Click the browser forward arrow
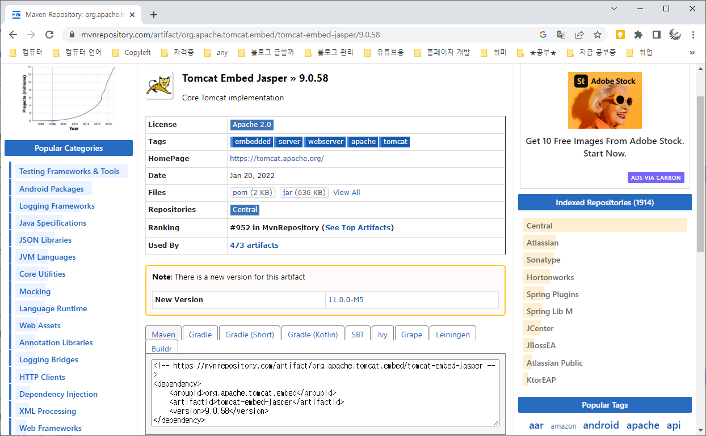Viewport: 706px width, 436px height. coord(31,35)
